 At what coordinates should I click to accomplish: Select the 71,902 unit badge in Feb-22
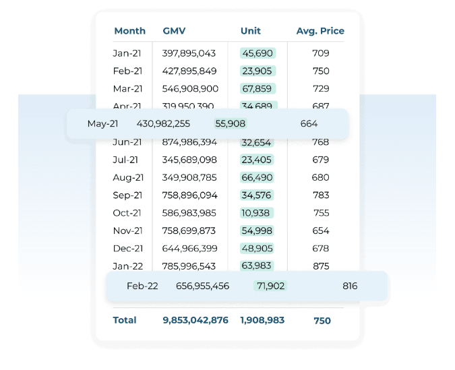point(270,286)
